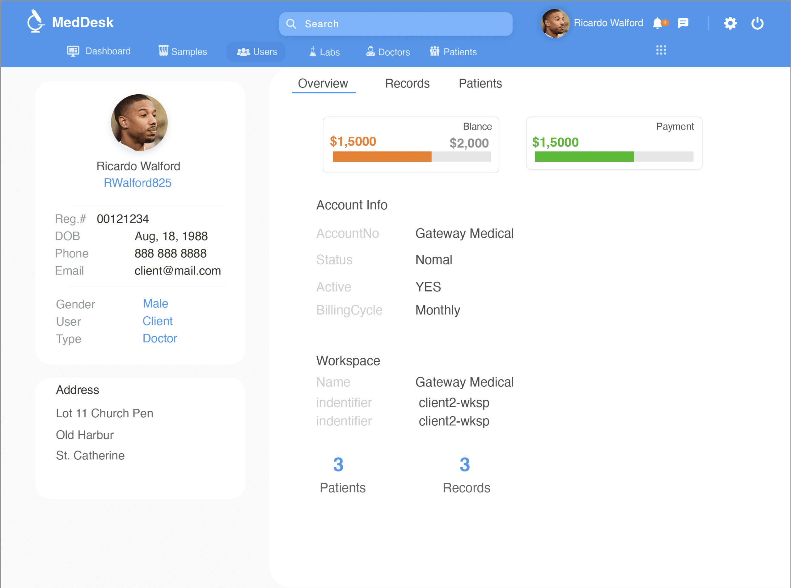The height and width of the screenshot is (588, 791).
Task: Click the header user avatar
Action: [x=555, y=23]
